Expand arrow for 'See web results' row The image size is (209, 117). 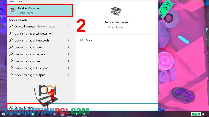point(68,27)
